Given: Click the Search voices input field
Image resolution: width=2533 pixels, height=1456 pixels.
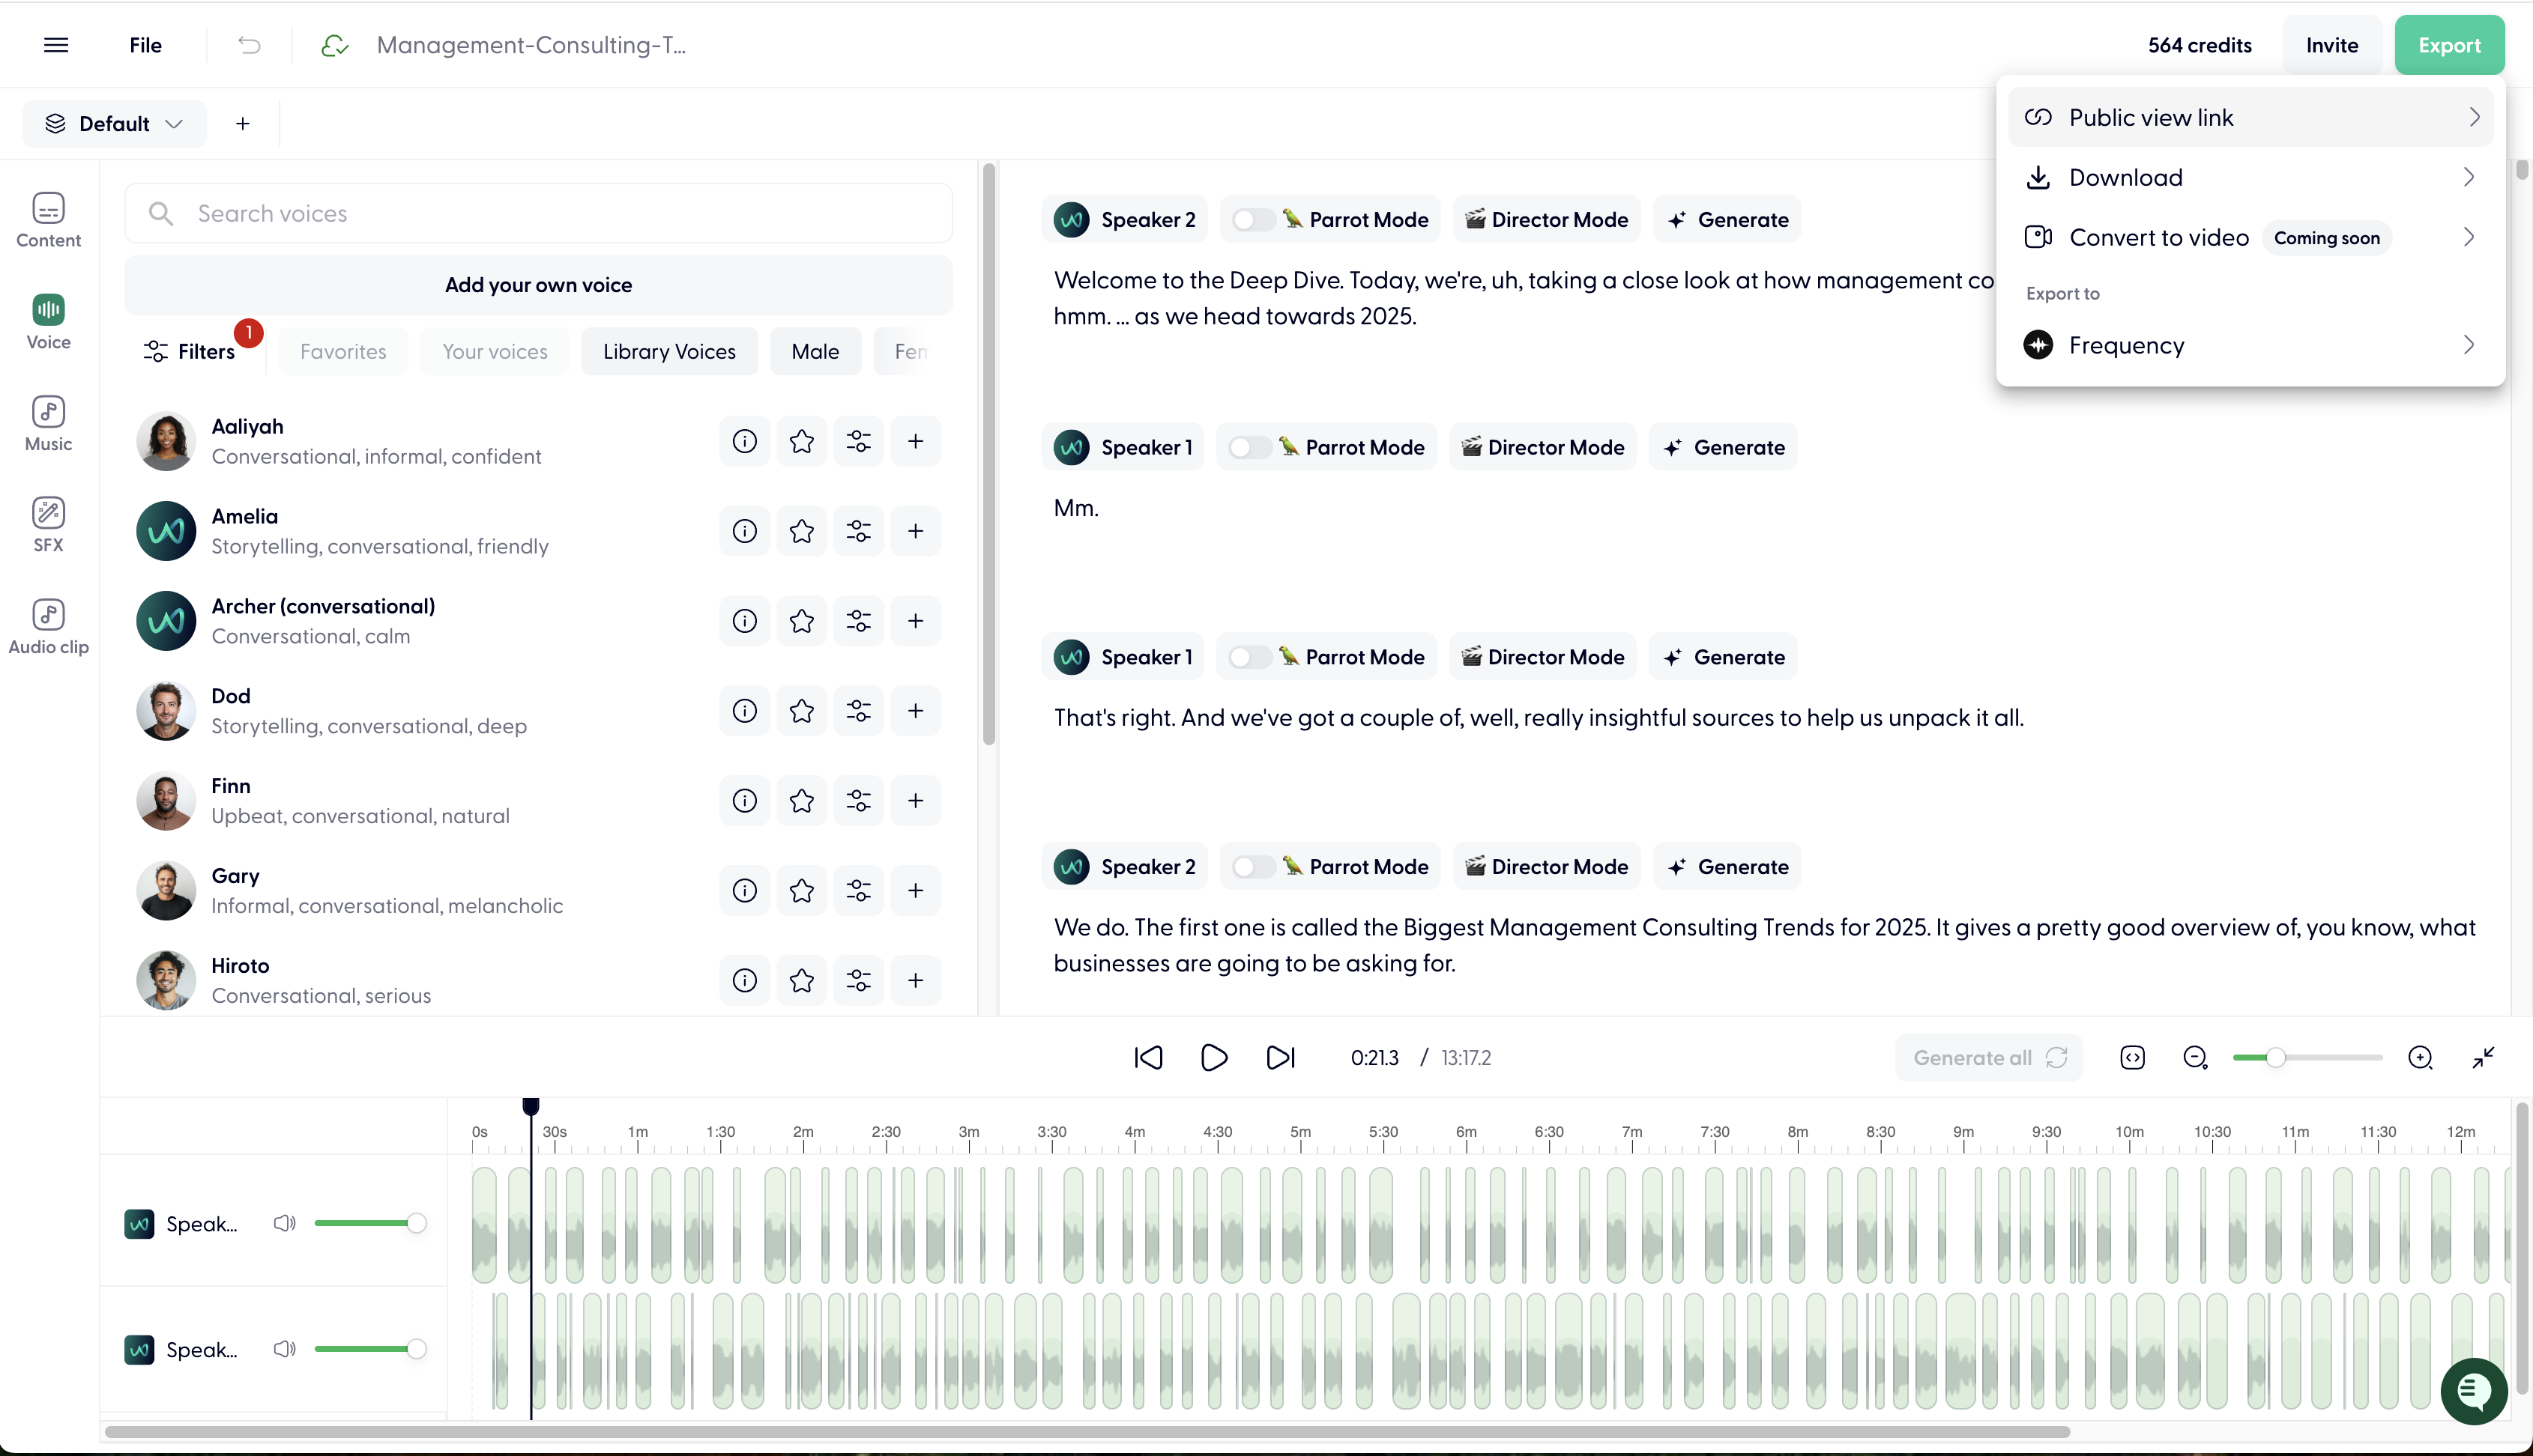Looking at the screenshot, I should [561, 214].
